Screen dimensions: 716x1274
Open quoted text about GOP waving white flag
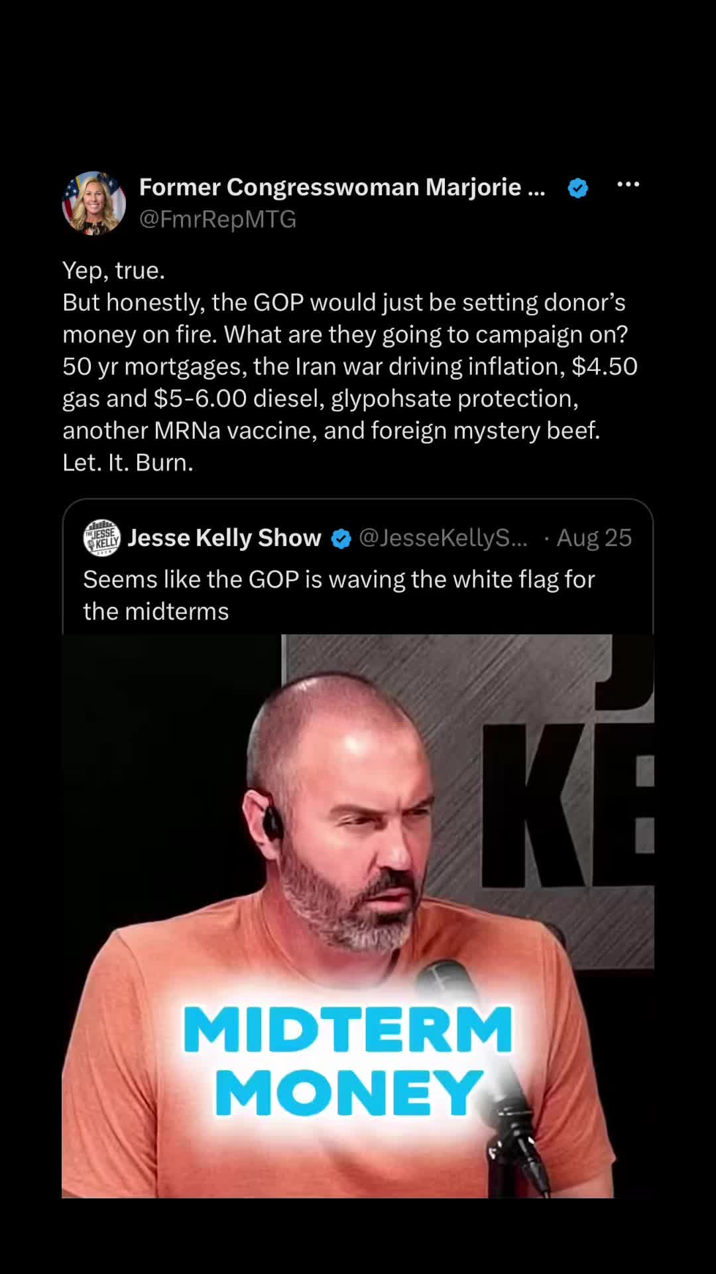[339, 595]
